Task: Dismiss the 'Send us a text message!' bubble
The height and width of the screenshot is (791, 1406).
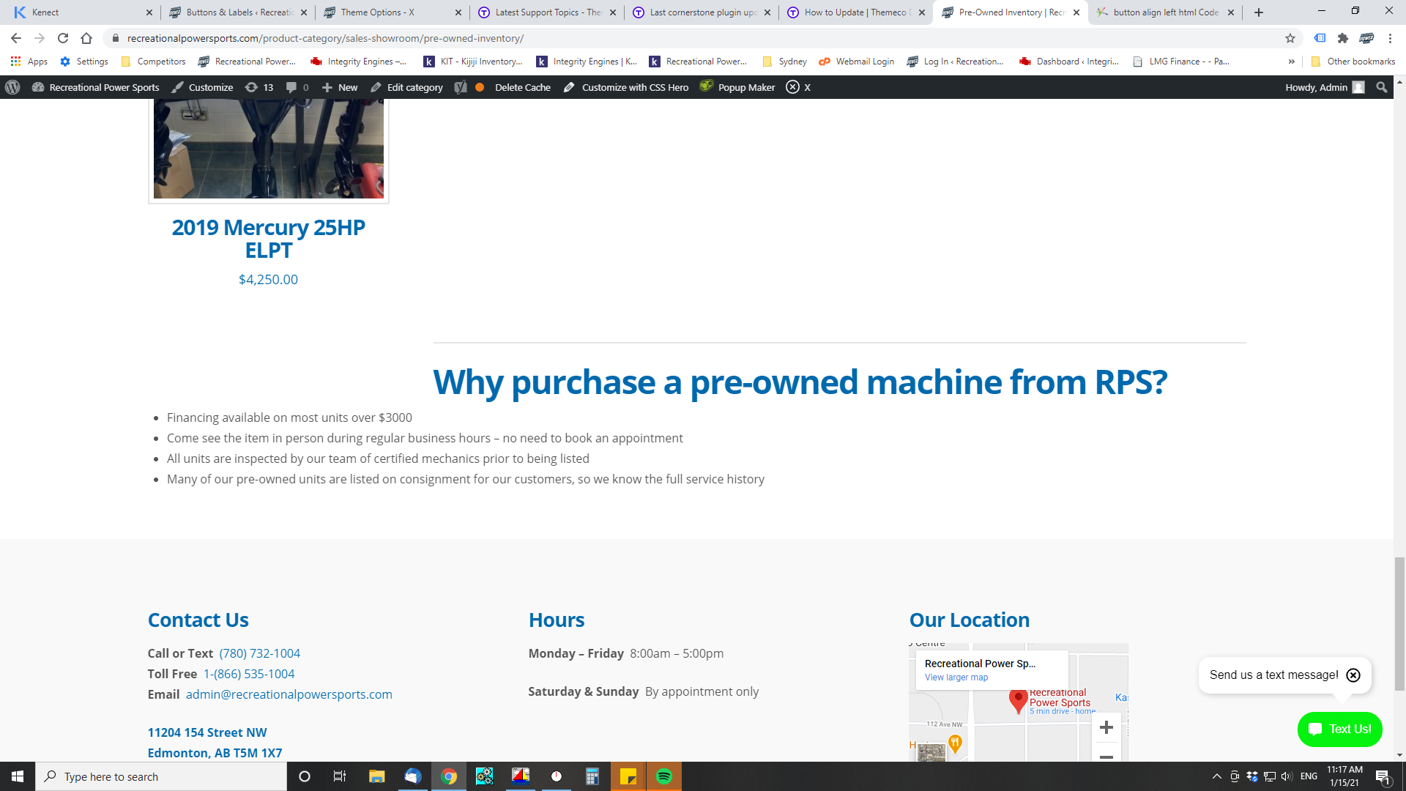Action: [x=1353, y=675]
